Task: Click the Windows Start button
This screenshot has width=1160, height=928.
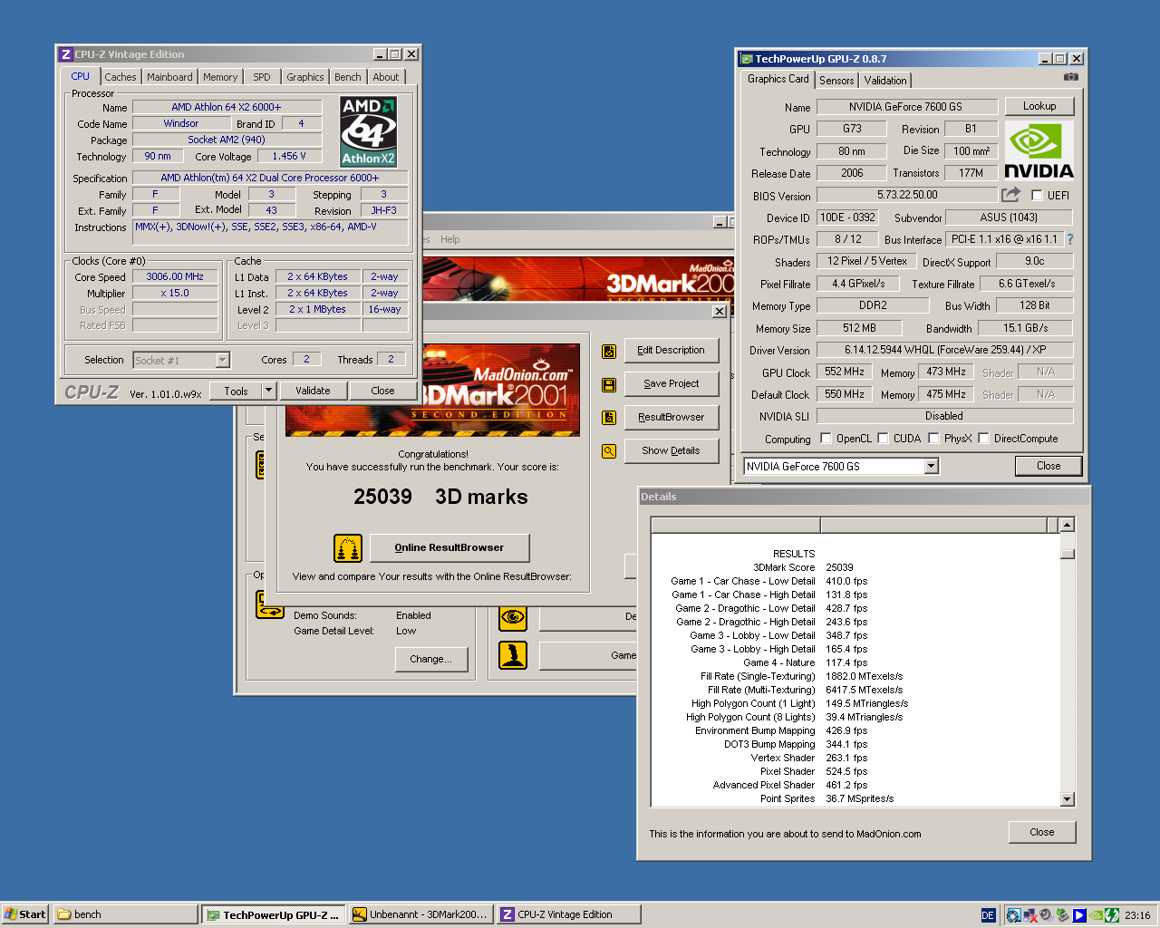Action: click(x=24, y=914)
